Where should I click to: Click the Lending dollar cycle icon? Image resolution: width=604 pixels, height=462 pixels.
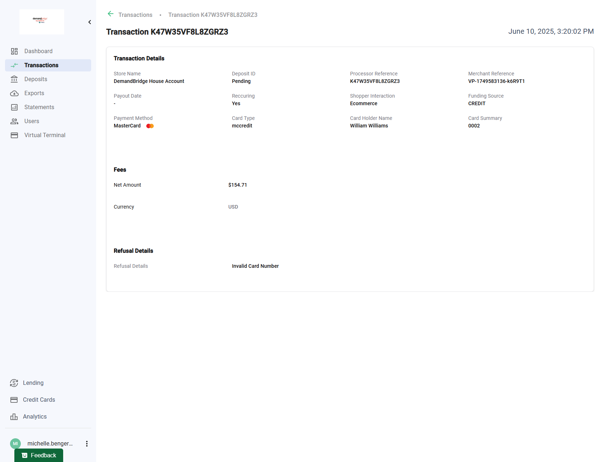tap(14, 383)
